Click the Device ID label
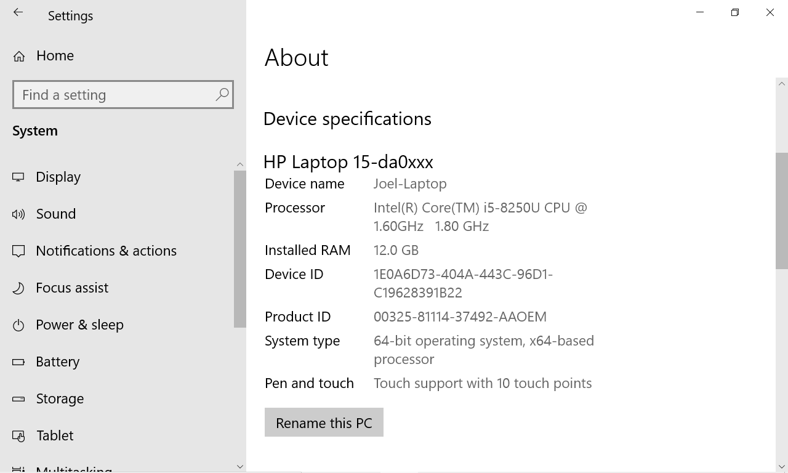 click(x=294, y=274)
